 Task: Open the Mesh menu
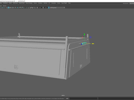tap(10, 3)
